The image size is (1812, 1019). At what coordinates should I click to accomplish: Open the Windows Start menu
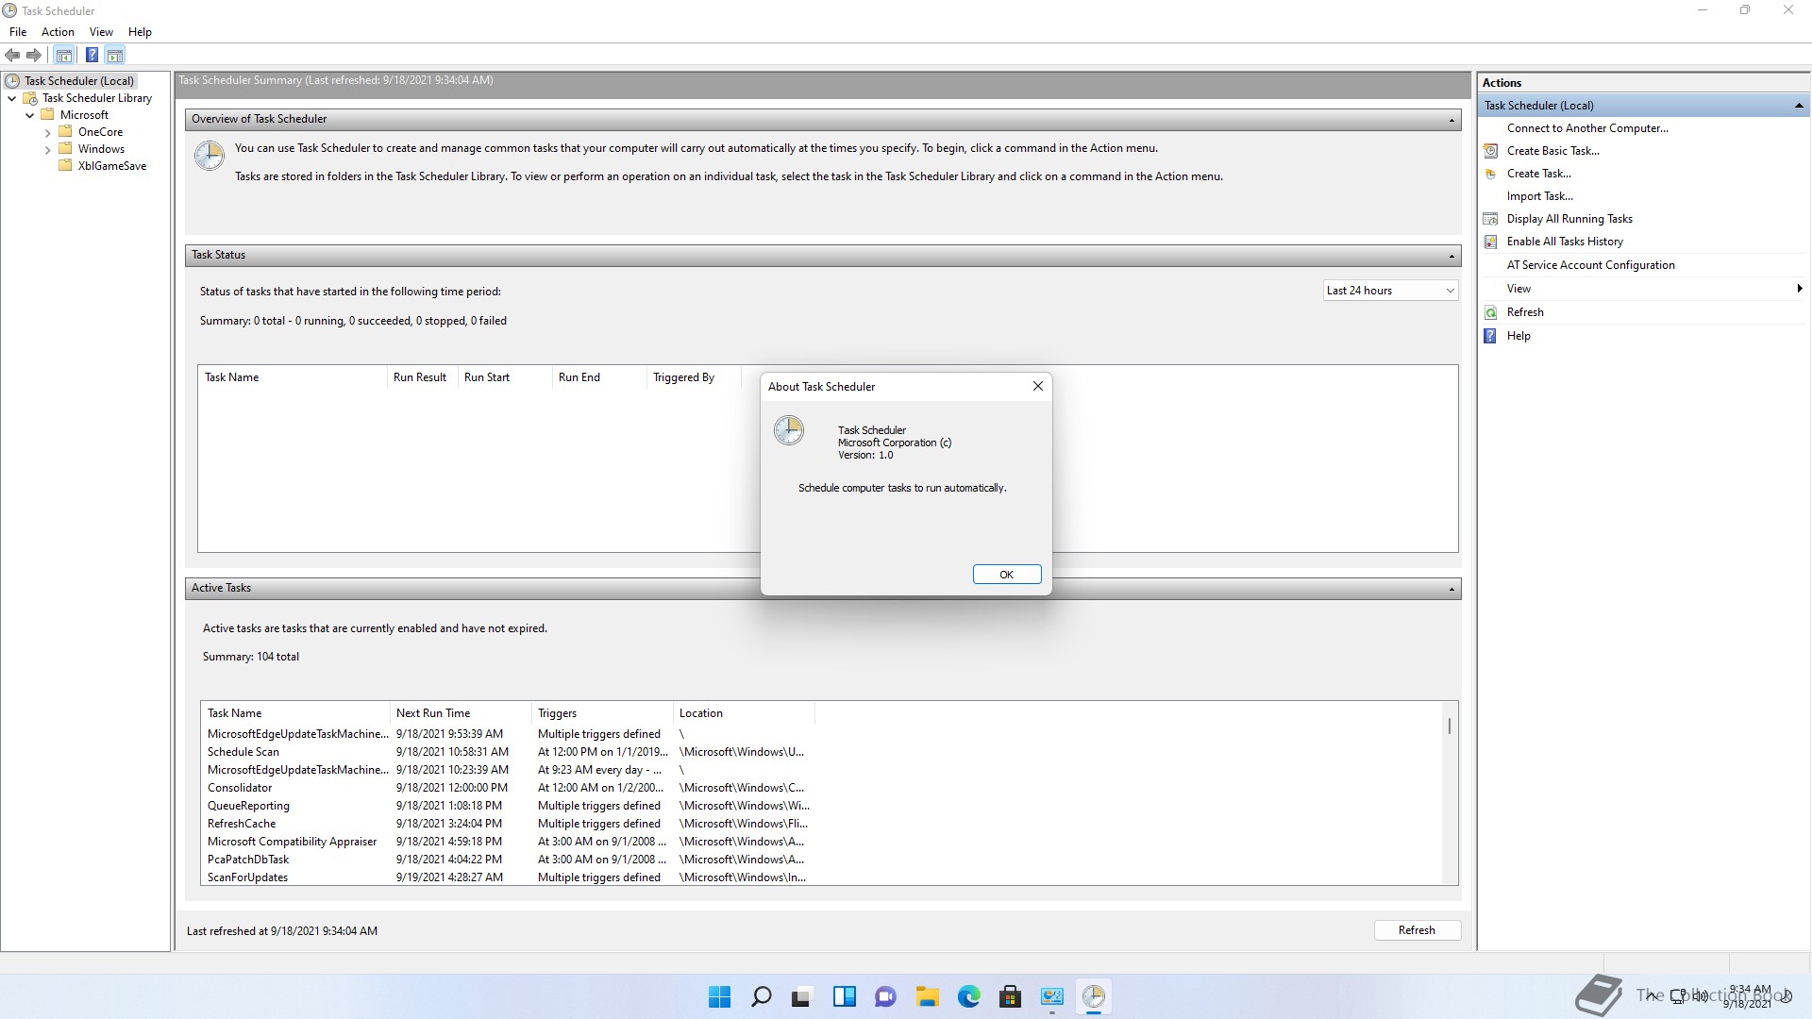719,996
